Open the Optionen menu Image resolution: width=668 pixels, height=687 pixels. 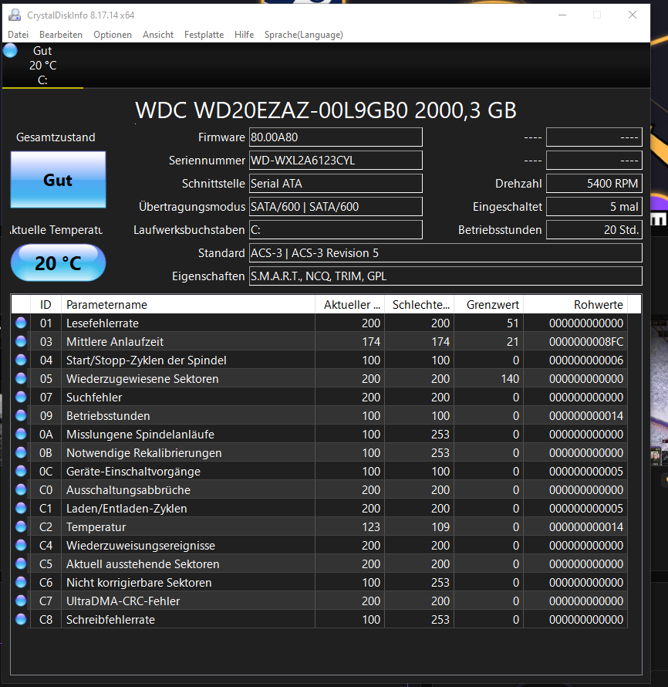coord(113,35)
